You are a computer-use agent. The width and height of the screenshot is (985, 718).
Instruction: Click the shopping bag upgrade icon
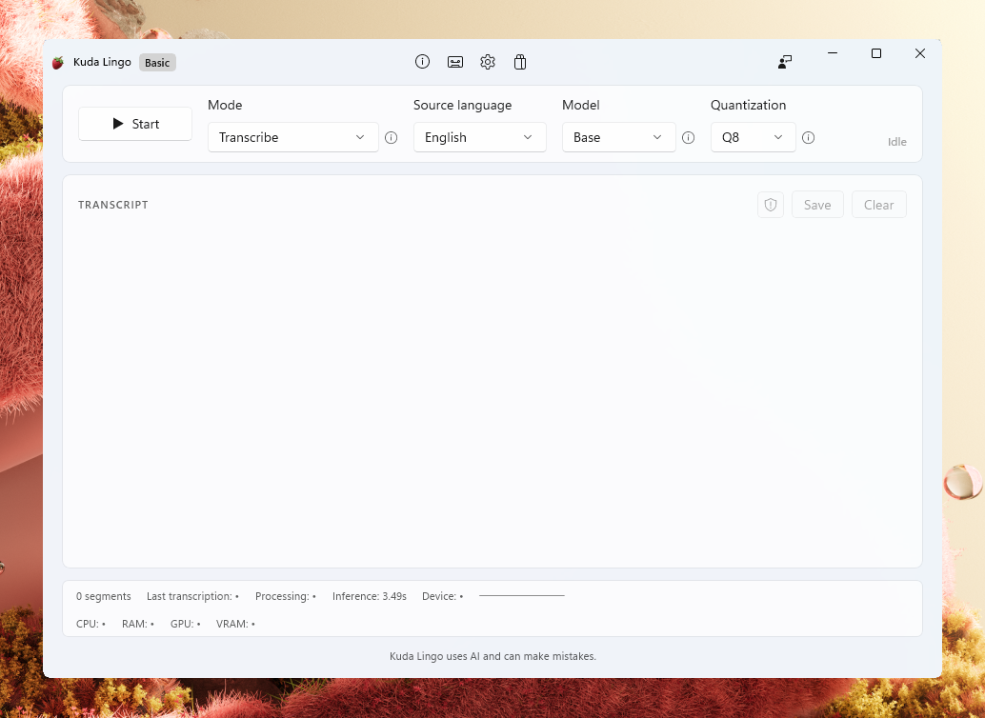[519, 62]
